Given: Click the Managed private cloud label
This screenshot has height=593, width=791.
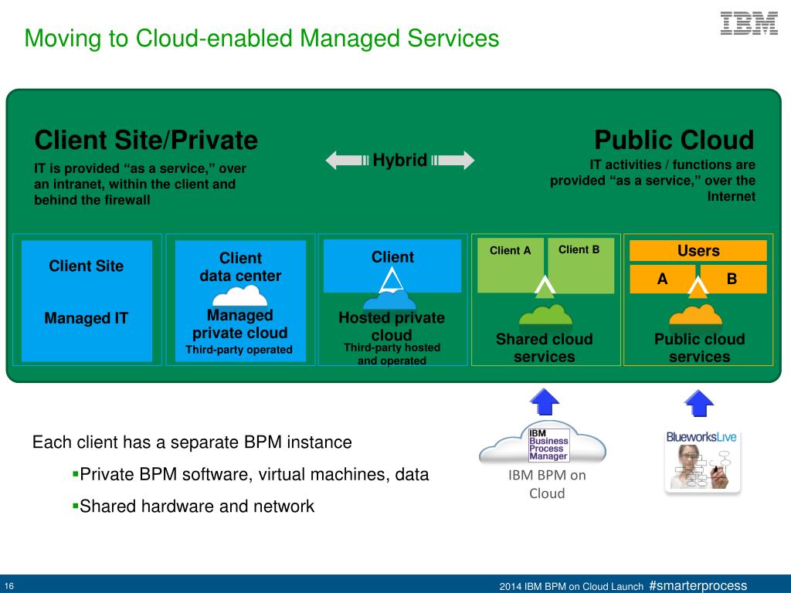Looking at the screenshot, I should [x=239, y=324].
